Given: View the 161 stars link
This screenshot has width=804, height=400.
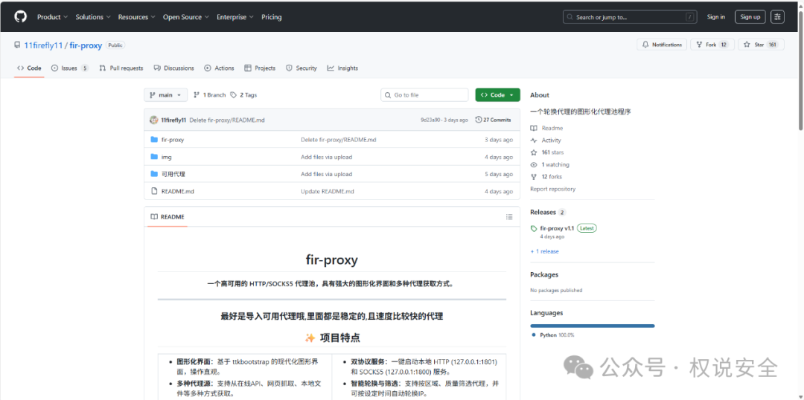Looking at the screenshot, I should tap(546, 152).
